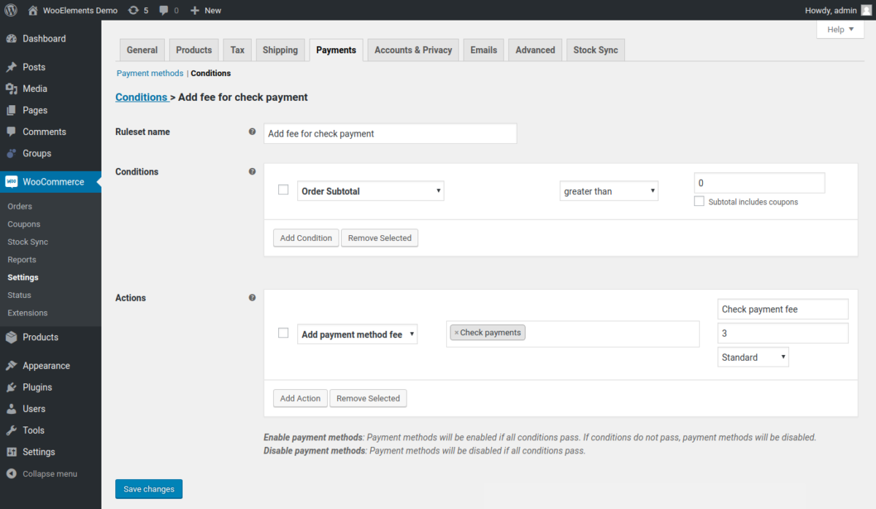Switch to the Shipping tab
The image size is (876, 509).
tap(280, 50)
